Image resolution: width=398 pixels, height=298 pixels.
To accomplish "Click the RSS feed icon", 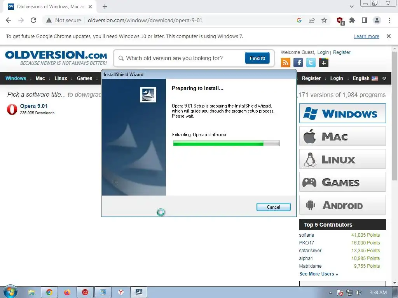I will point(286,62).
